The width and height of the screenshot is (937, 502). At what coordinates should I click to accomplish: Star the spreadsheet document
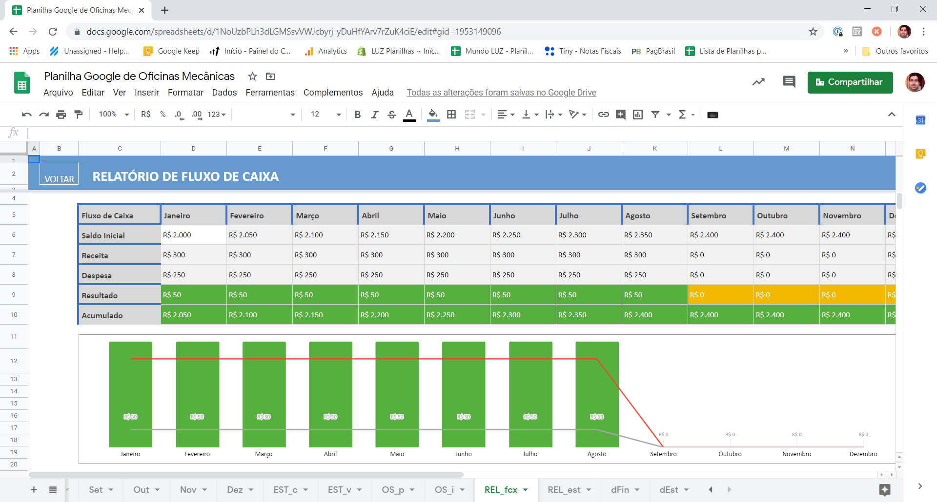point(252,76)
